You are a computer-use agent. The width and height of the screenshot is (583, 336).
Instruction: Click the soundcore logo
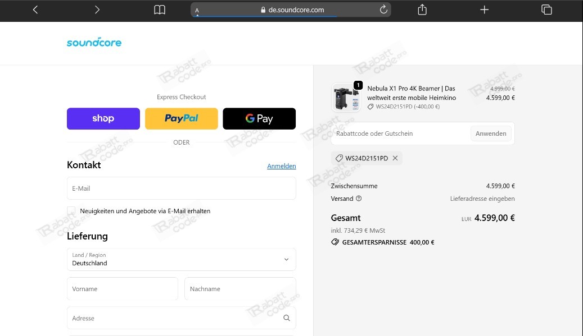click(x=94, y=42)
